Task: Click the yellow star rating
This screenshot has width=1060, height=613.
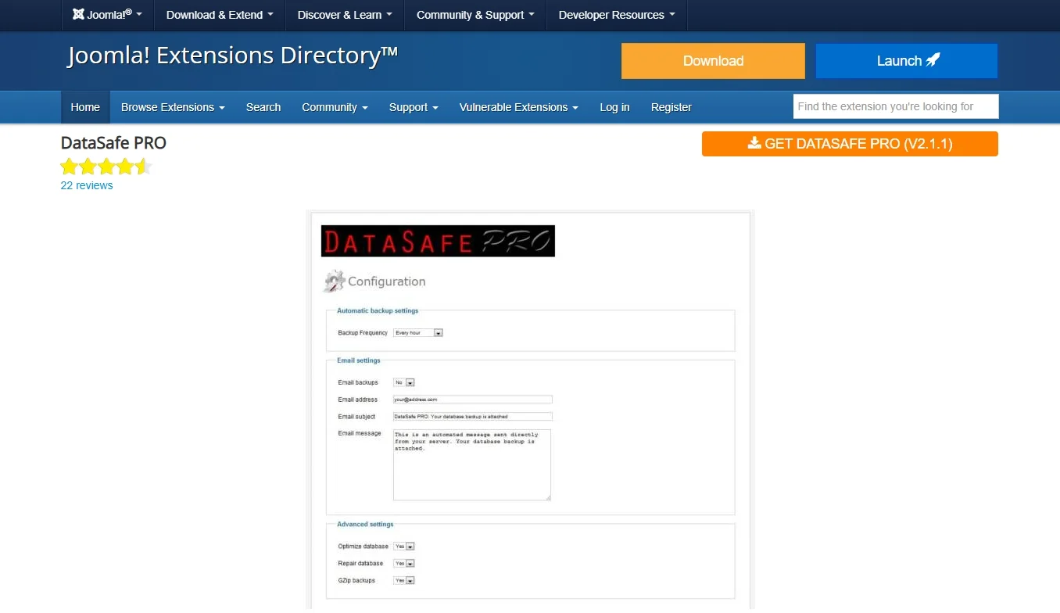Action: coord(106,167)
